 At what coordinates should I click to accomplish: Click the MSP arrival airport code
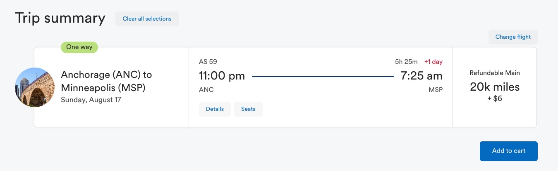pos(436,89)
